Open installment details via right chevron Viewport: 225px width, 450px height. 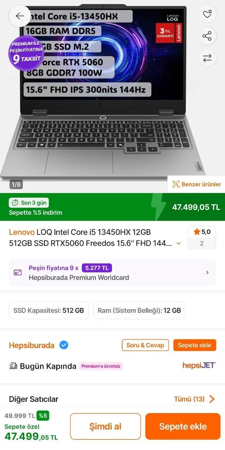[207, 272]
